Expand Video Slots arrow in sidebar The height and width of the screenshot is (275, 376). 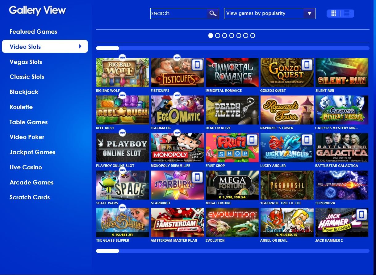click(x=80, y=46)
